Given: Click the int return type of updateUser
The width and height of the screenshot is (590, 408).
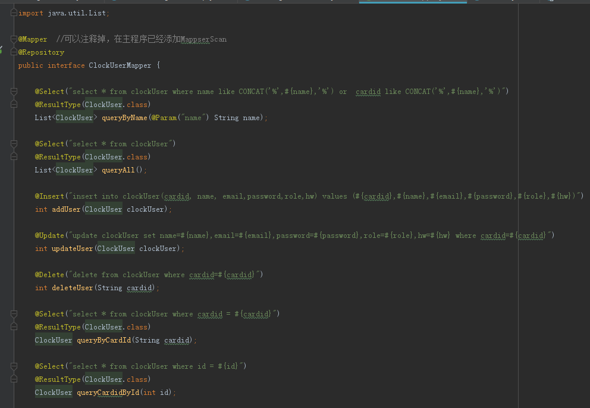Looking at the screenshot, I should click(x=41, y=249).
